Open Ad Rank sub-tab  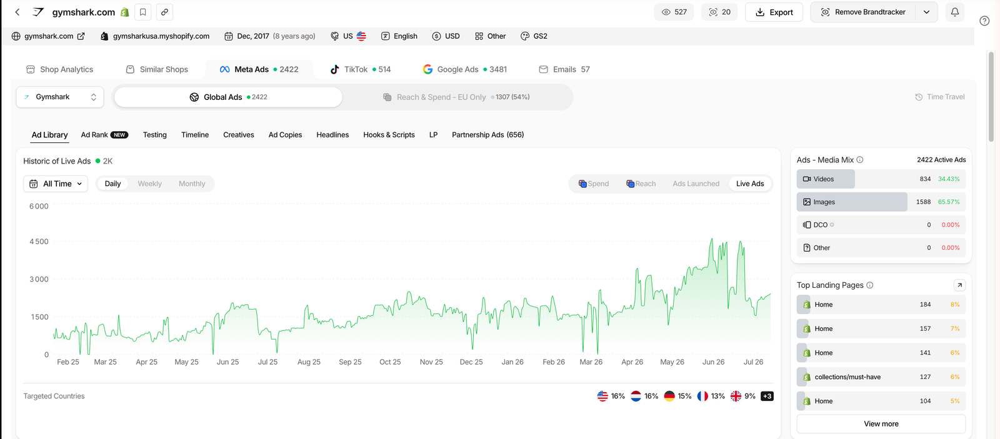pos(104,135)
